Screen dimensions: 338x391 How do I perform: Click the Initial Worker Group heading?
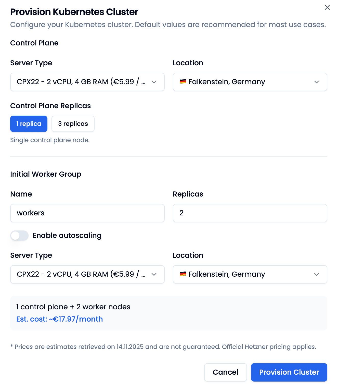[46, 174]
